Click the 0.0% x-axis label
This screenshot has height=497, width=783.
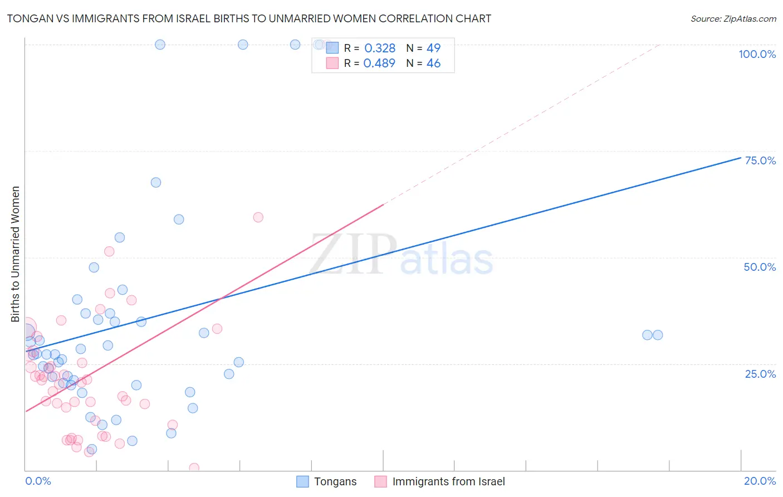tap(38, 481)
